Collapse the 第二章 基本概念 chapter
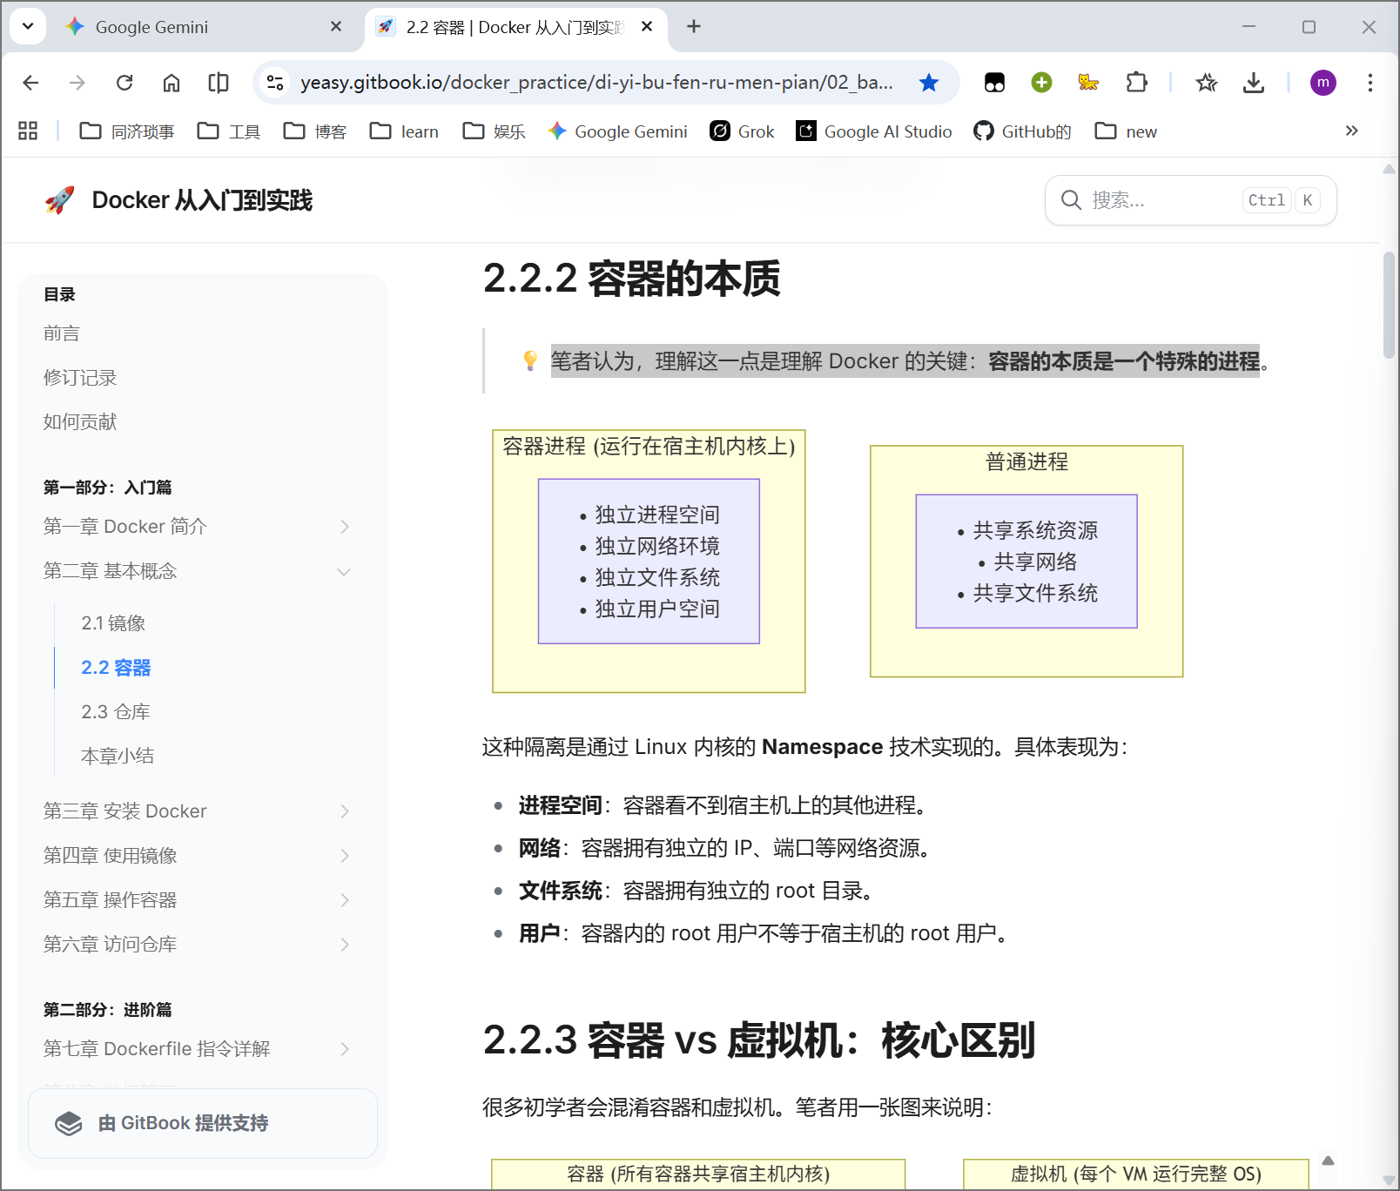Screen dimensions: 1400x1191 (x=344, y=571)
